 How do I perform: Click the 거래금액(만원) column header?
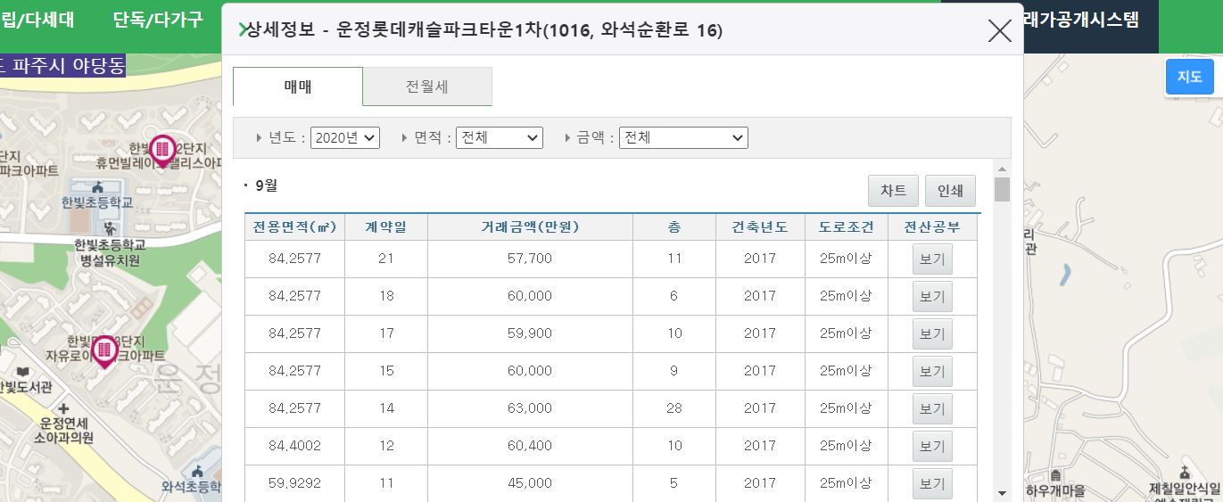click(531, 227)
